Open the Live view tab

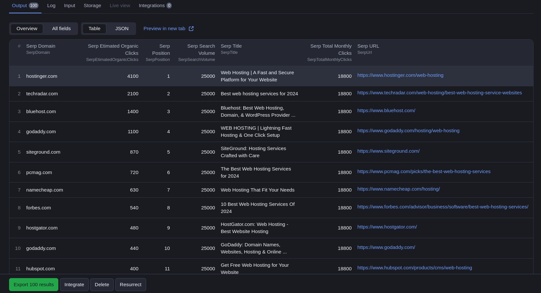pyautogui.click(x=120, y=6)
